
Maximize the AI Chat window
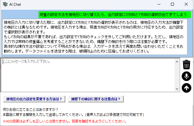click(x=172, y=4)
